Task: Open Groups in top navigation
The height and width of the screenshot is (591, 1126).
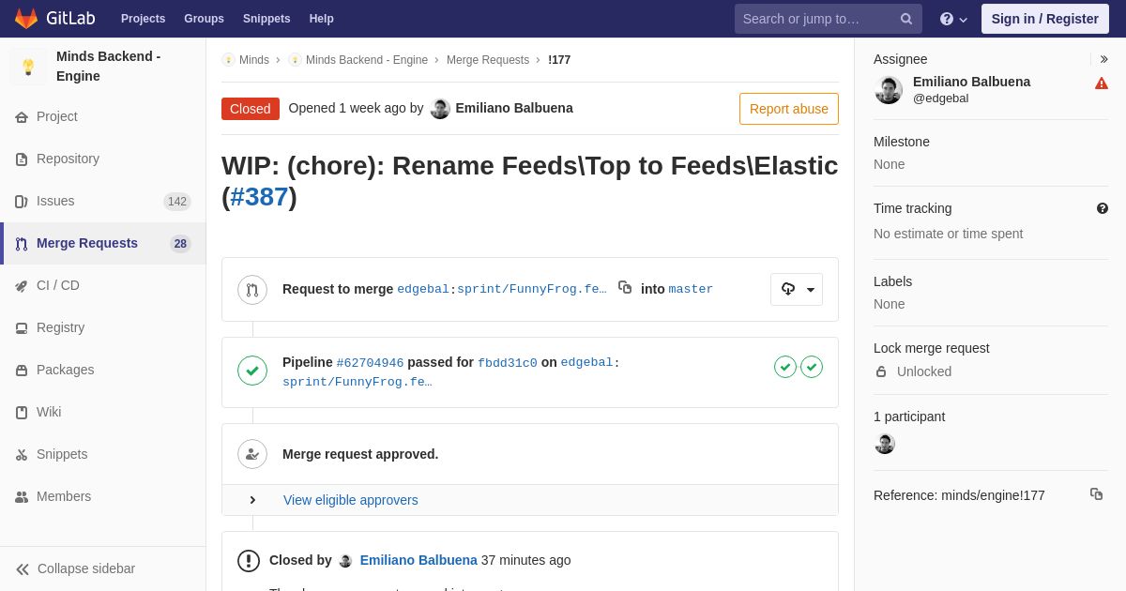Action: (x=204, y=19)
